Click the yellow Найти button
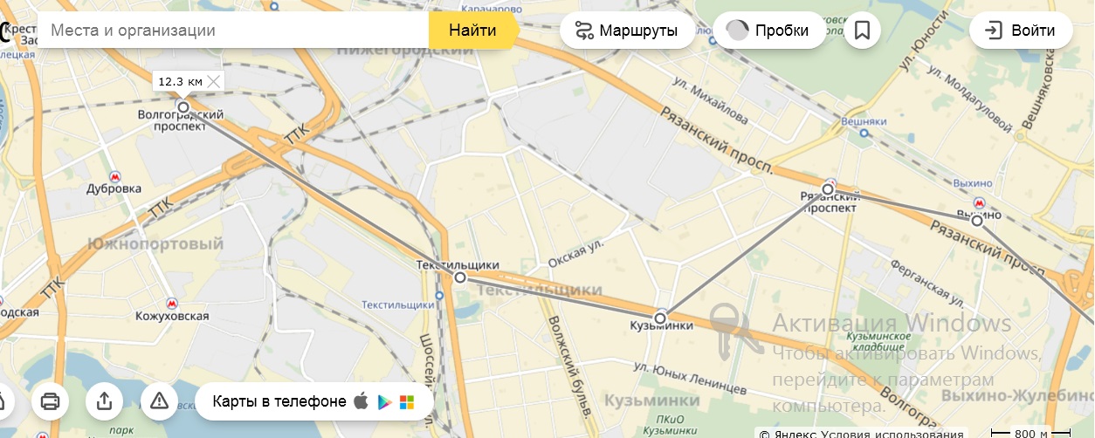This screenshot has width=1095, height=438. pyautogui.click(x=472, y=31)
